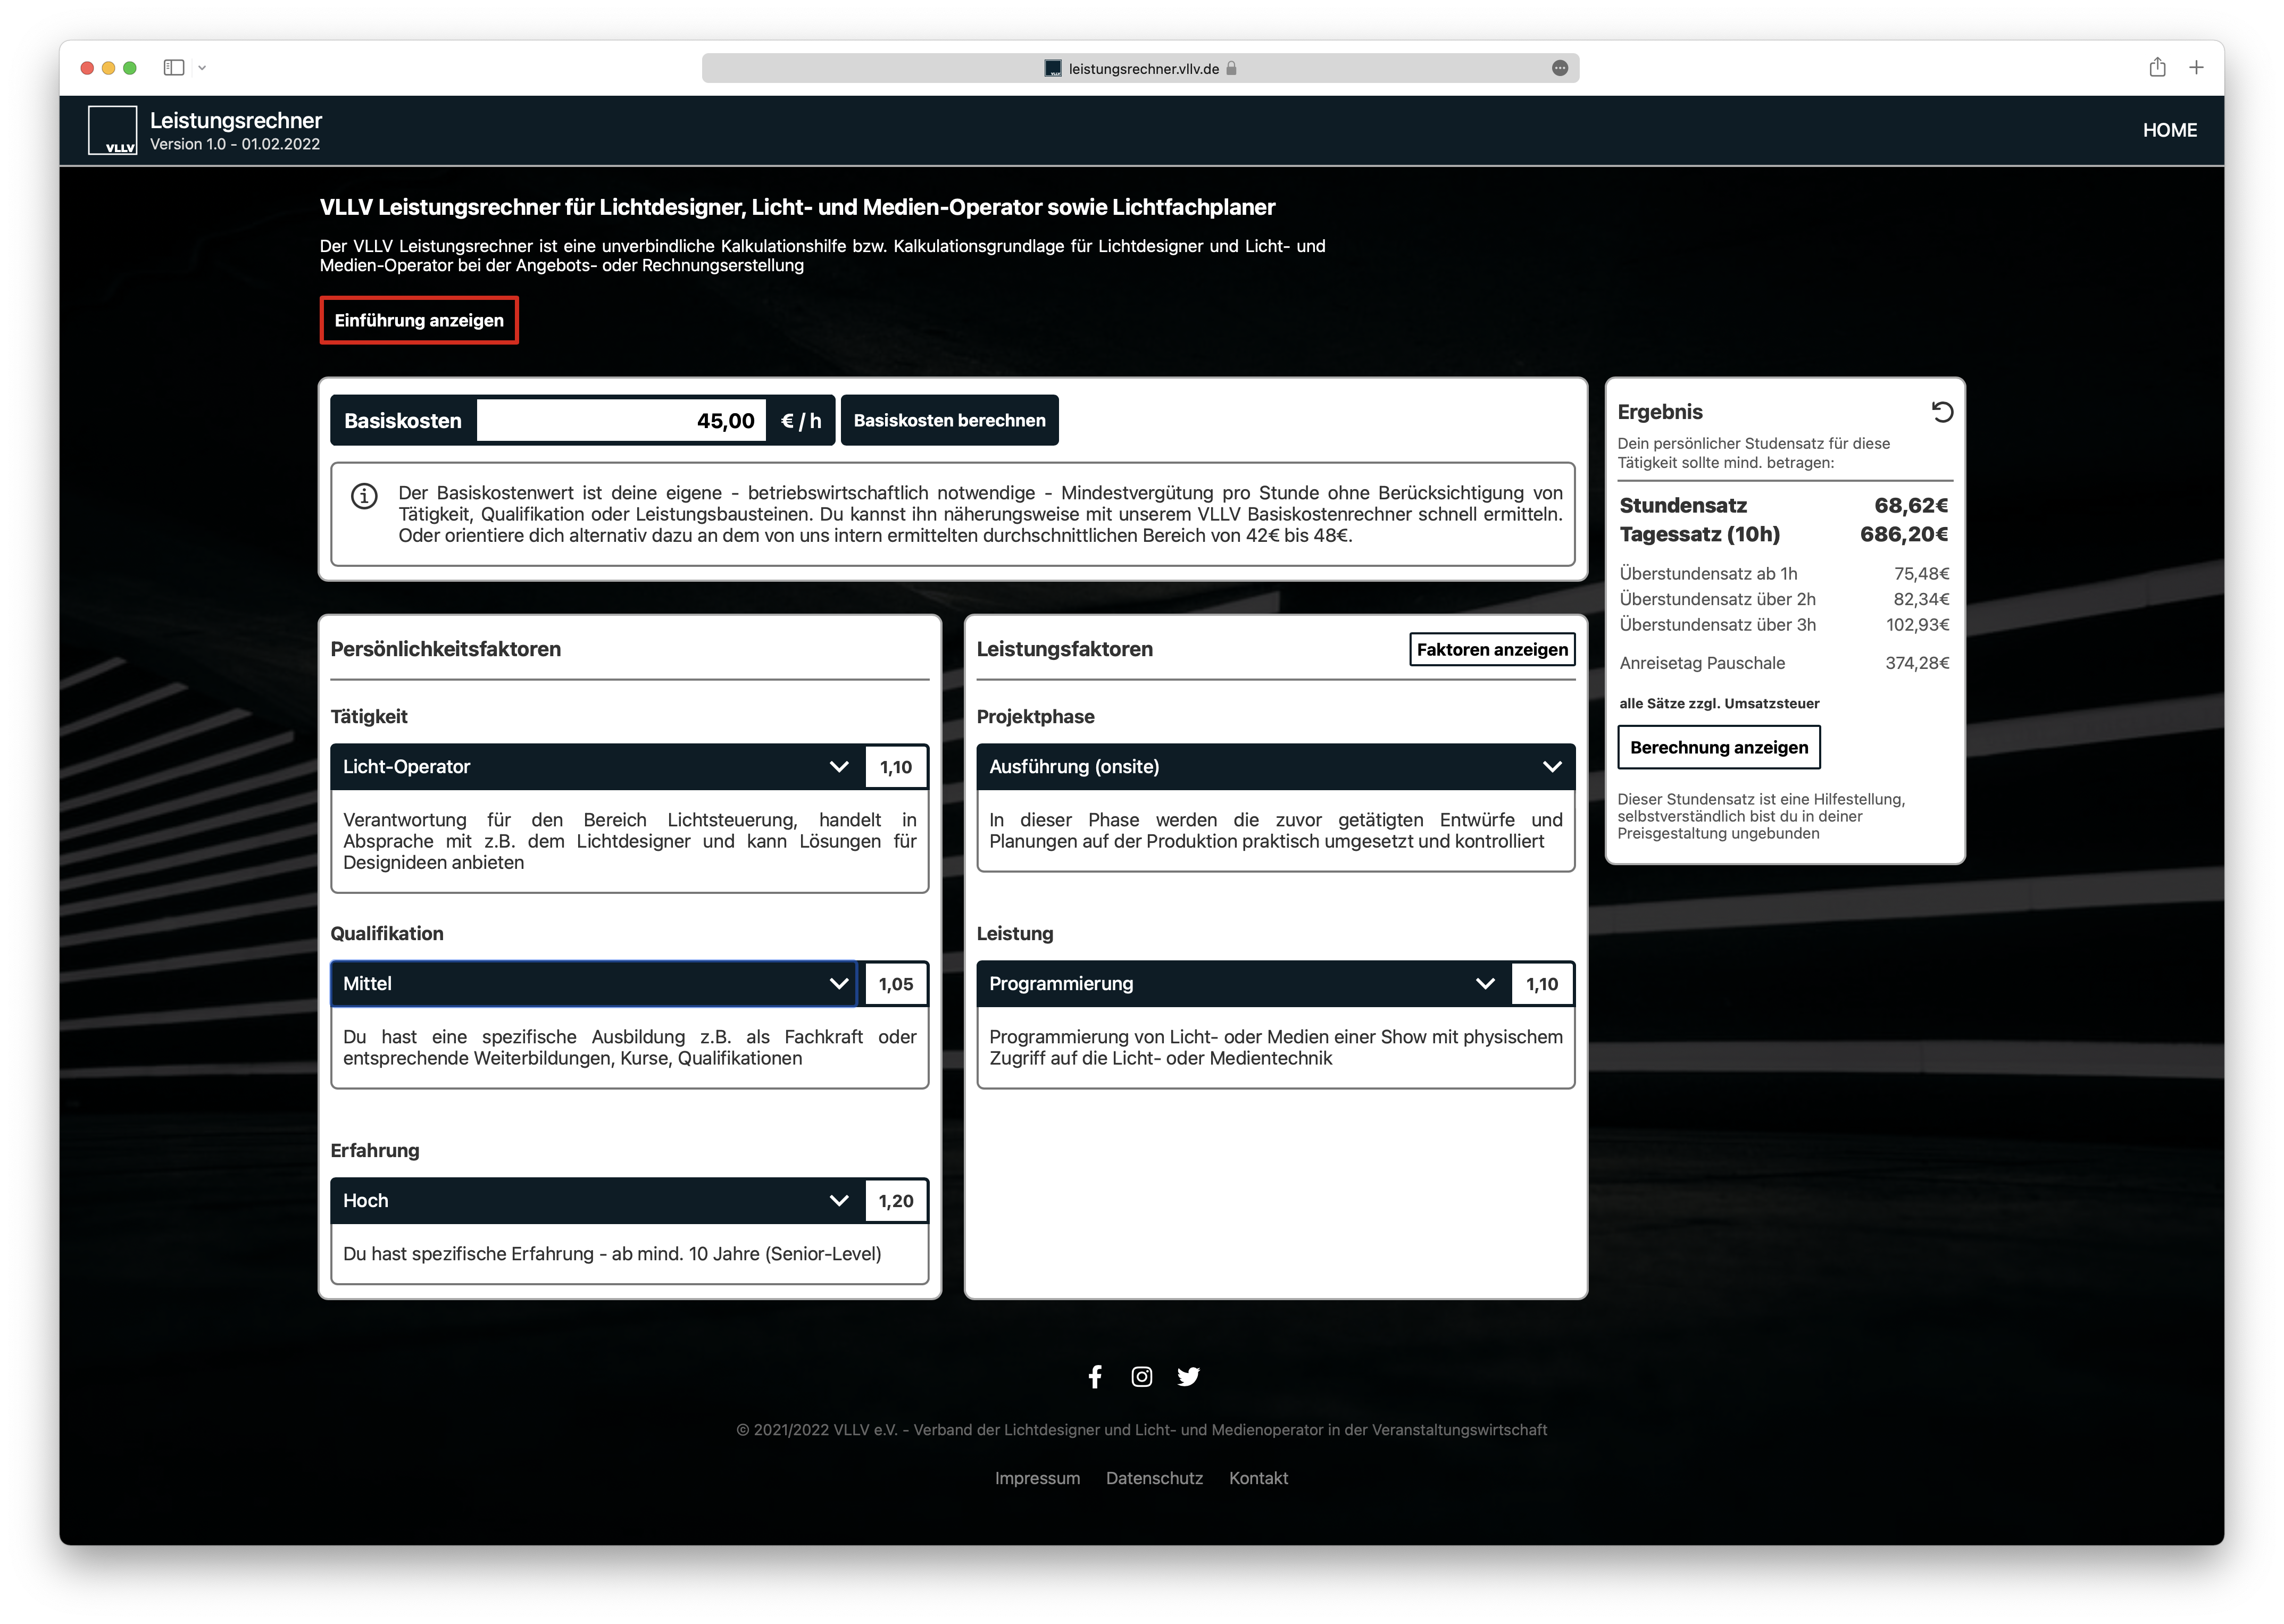This screenshot has height=1624, width=2284.
Task: Open the Kontakt footer link
Action: (x=1258, y=1478)
